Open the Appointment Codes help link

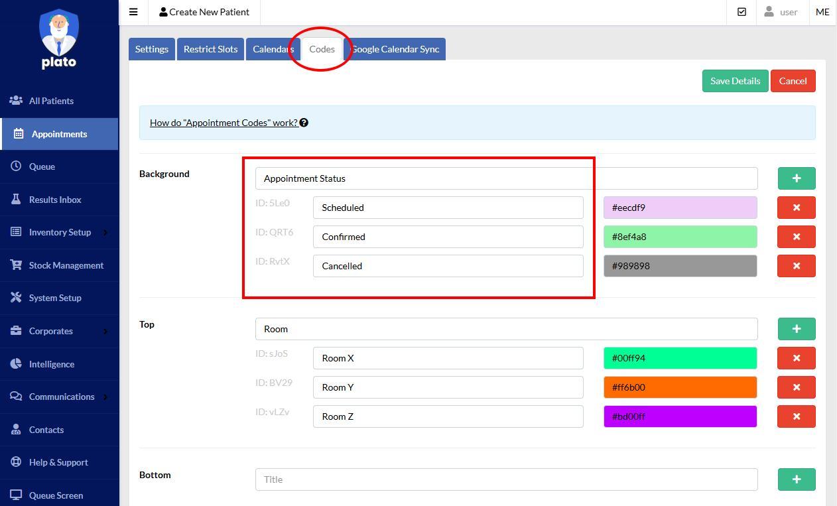tap(224, 123)
